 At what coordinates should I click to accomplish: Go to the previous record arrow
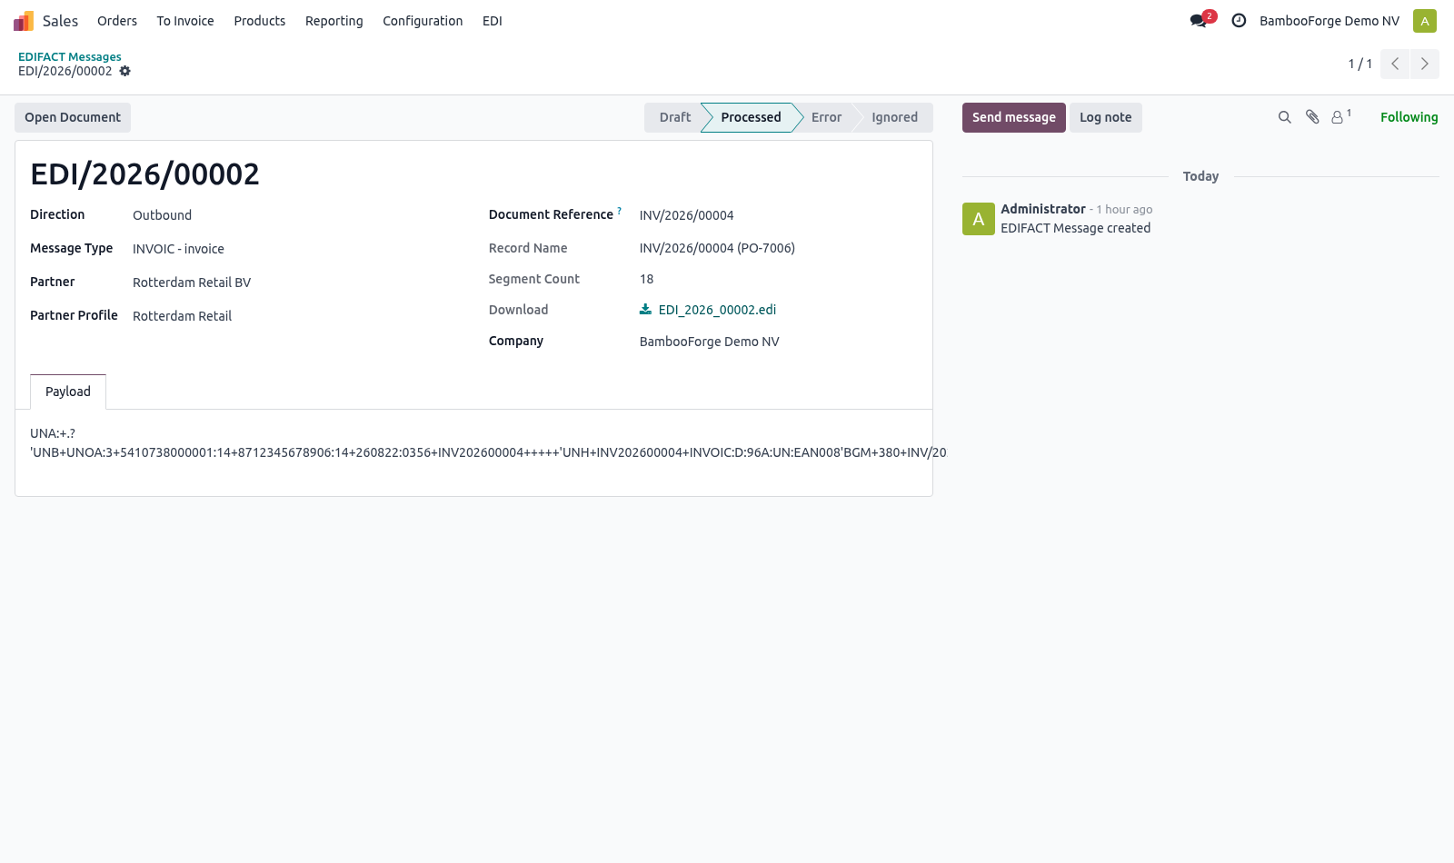click(x=1395, y=64)
